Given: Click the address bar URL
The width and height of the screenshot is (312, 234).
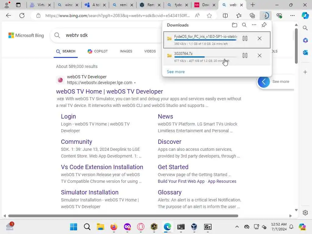Looking at the screenshot, I should pos(117,16).
